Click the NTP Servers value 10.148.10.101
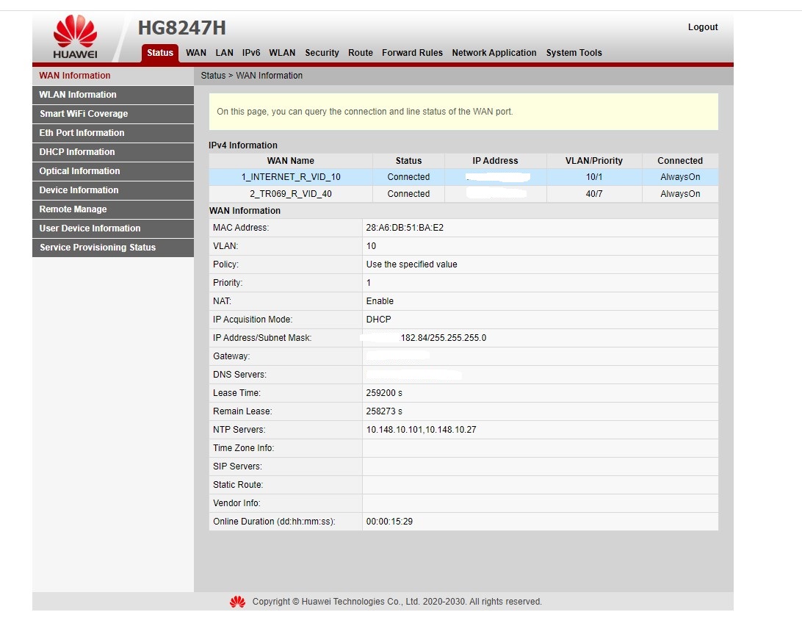The image size is (802, 634). point(394,430)
